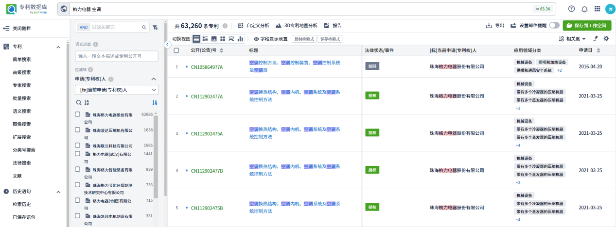The image size is (616, 227).
Task: Collapse the filter panel with arrow handle
Action: (168, 44)
